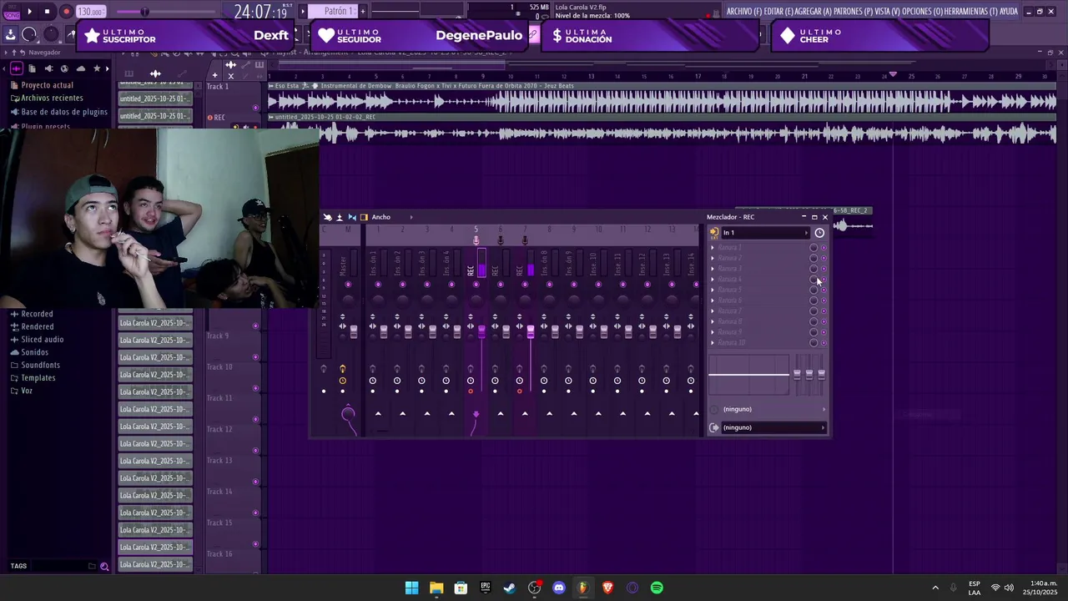1068x601 pixels.
Task: Open the VISTA menu
Action: [887, 12]
